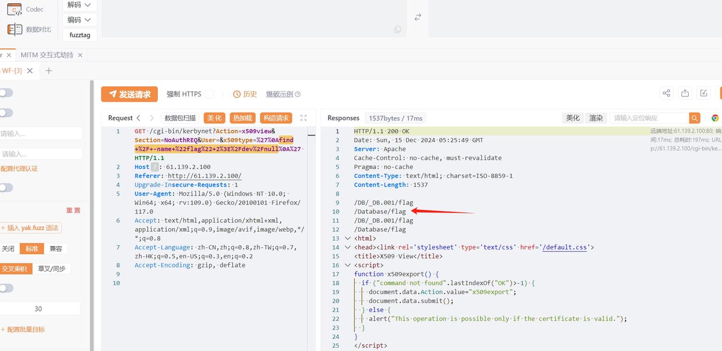
Task: Close the WF-[3] tab
Action: (x=30, y=70)
